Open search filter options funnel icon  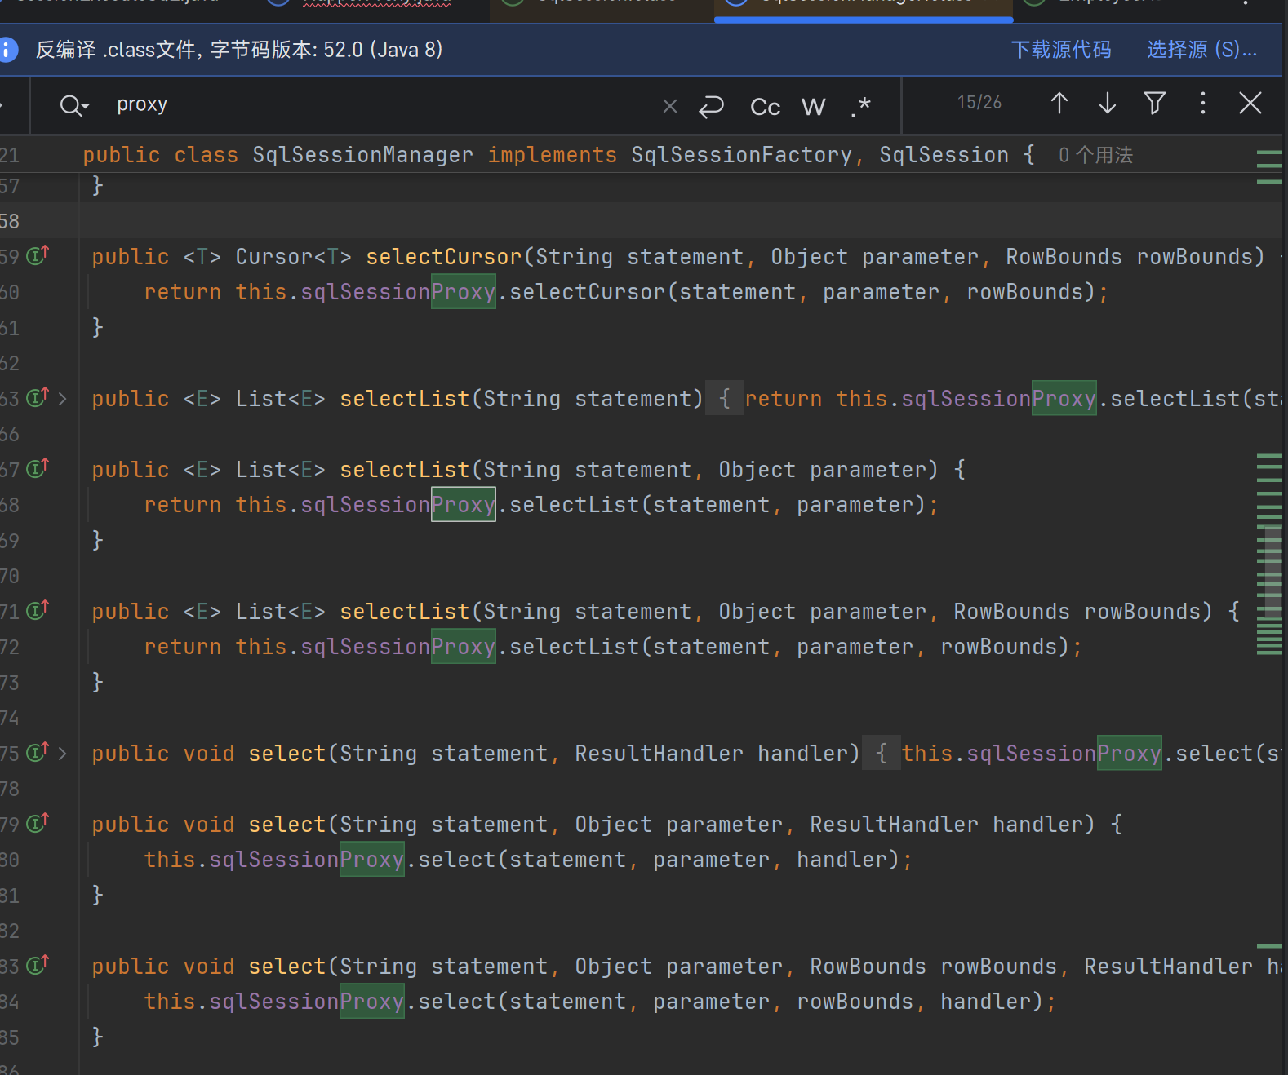click(1155, 103)
